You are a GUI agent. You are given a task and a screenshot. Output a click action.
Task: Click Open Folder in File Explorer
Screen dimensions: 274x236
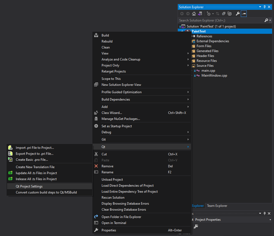pos(142,217)
